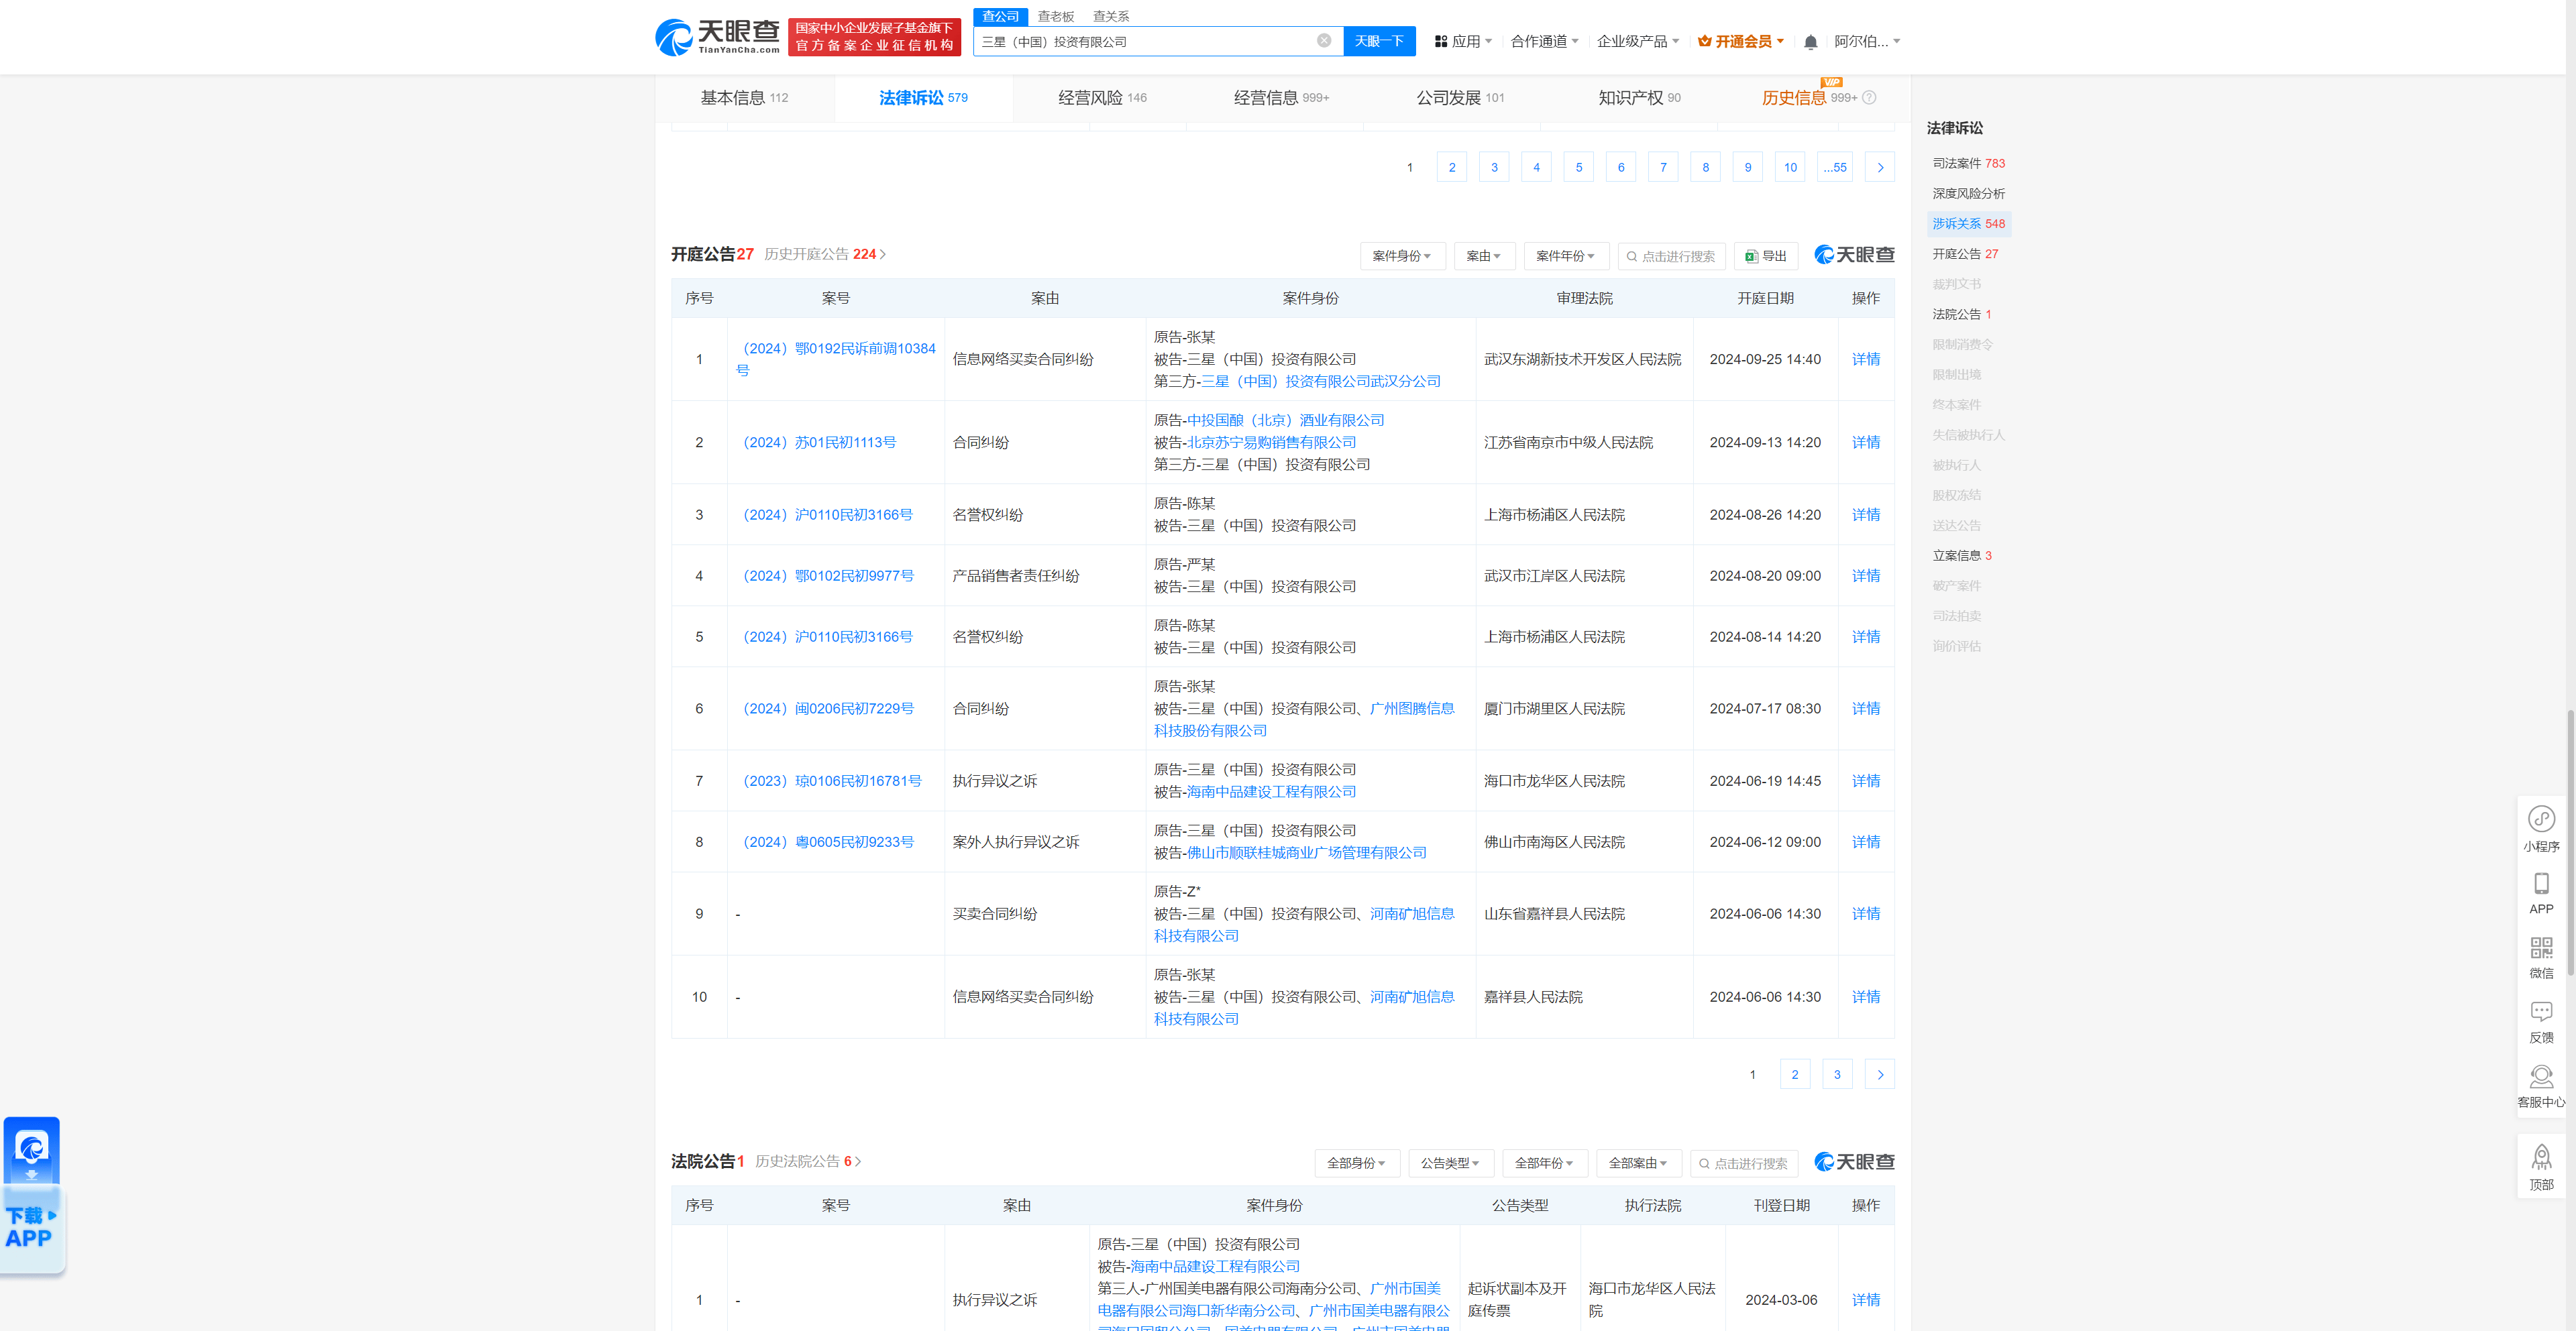
Task: Open the 小程序 mini-program icon
Action: [x=2541, y=828]
